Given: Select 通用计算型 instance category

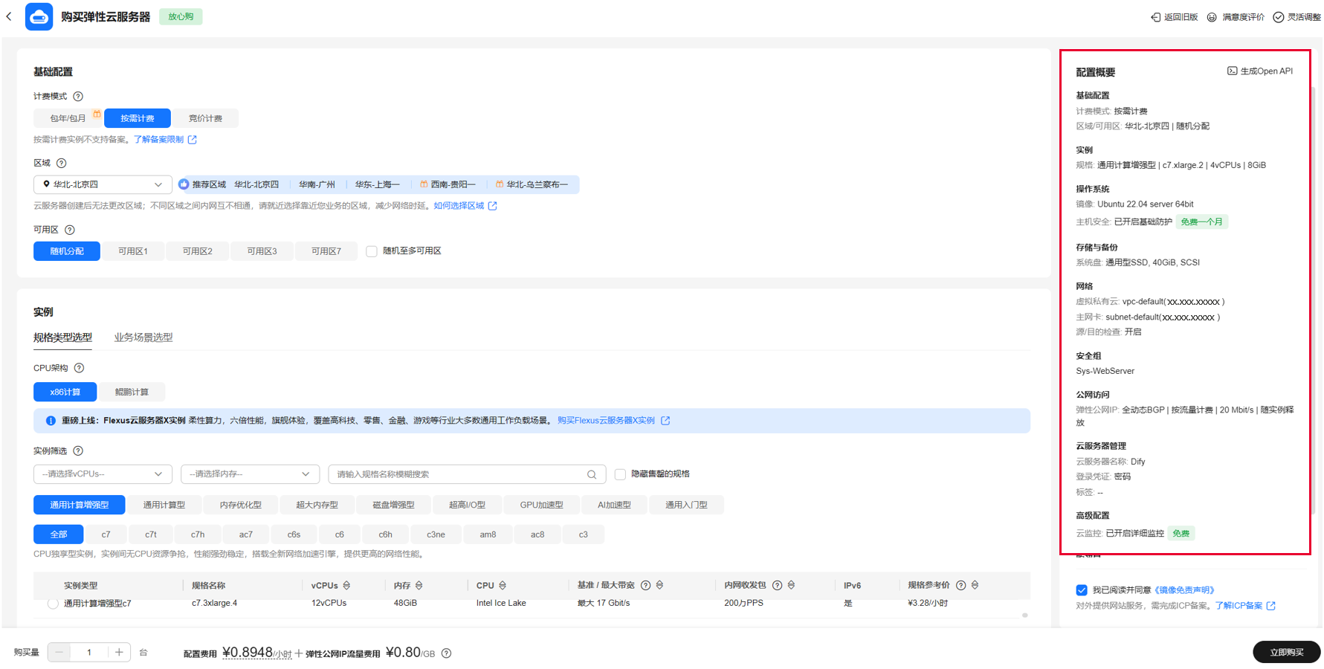Looking at the screenshot, I should 164,505.
